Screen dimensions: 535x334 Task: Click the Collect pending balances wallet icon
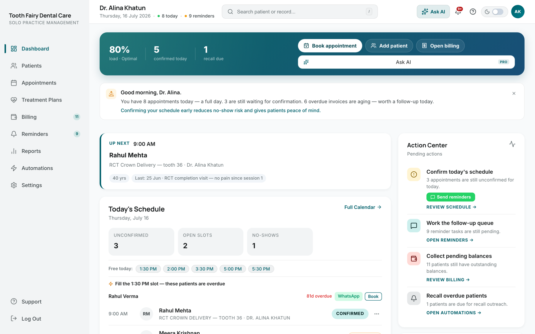[414, 259]
